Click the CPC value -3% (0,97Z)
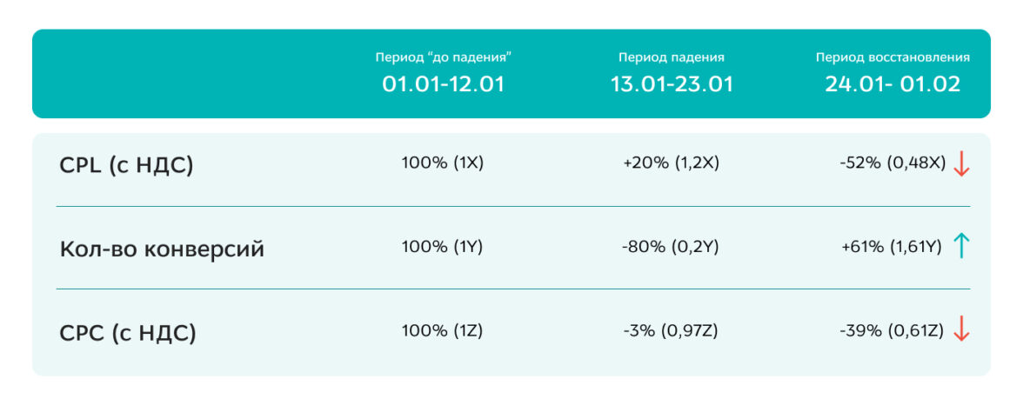This screenshot has height=412, width=1023. (x=672, y=330)
